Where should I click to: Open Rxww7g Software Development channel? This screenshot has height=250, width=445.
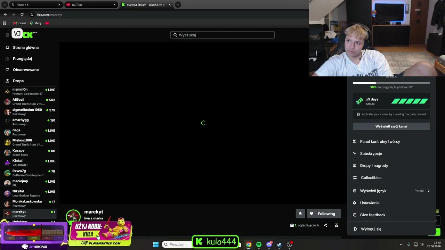(x=30, y=173)
